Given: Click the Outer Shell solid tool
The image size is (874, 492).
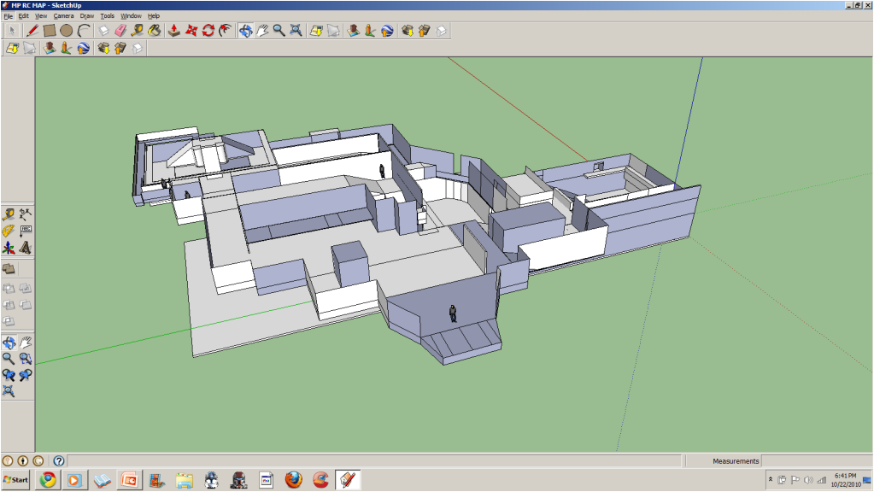Looking at the screenshot, I should tap(9, 269).
